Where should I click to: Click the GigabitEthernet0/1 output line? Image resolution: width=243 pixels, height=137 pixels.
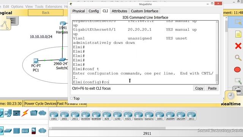[135, 30]
